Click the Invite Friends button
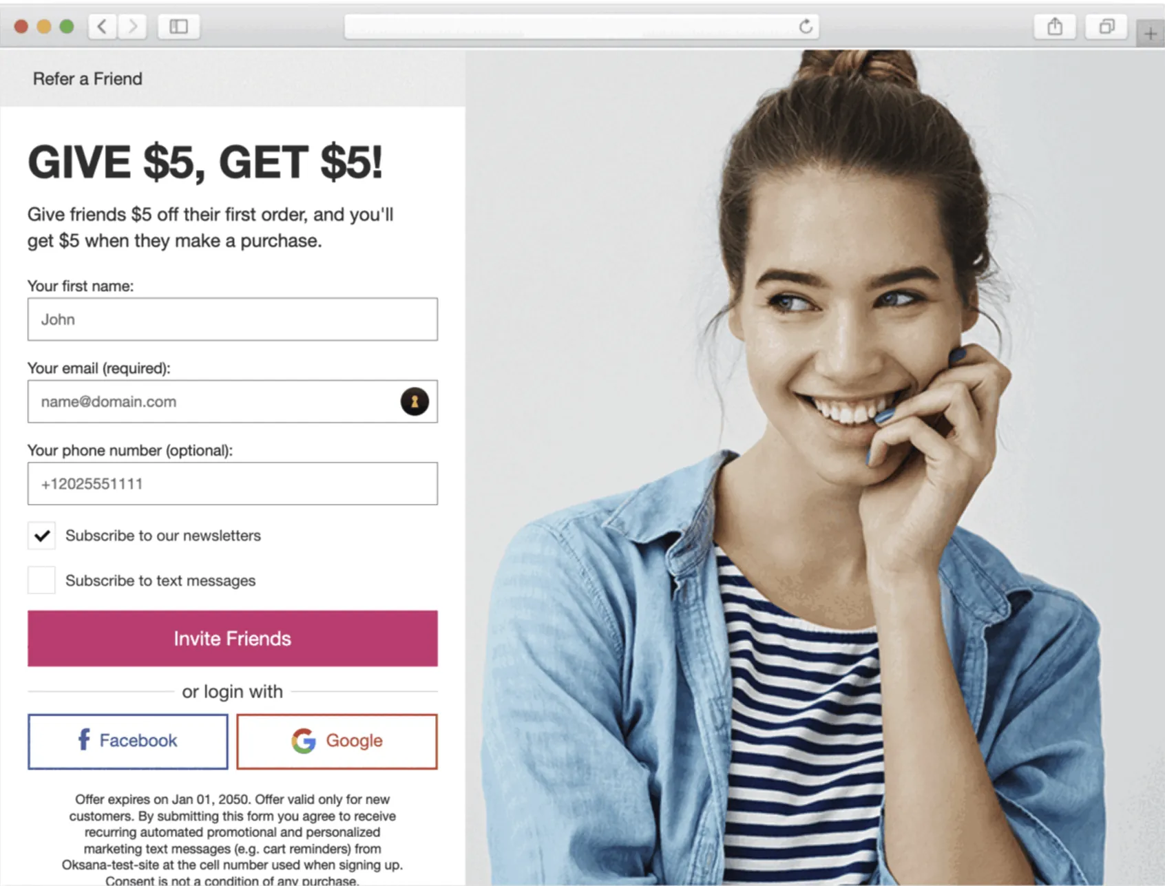The image size is (1165, 886). (233, 638)
